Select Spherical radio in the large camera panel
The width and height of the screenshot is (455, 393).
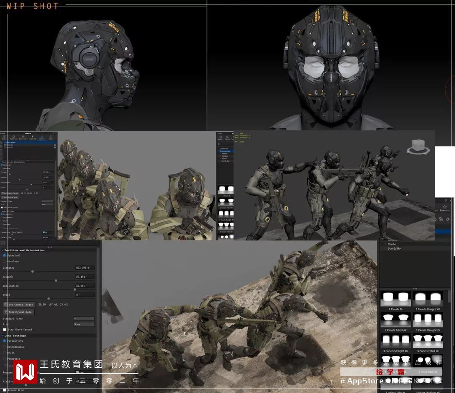click(x=4, y=255)
